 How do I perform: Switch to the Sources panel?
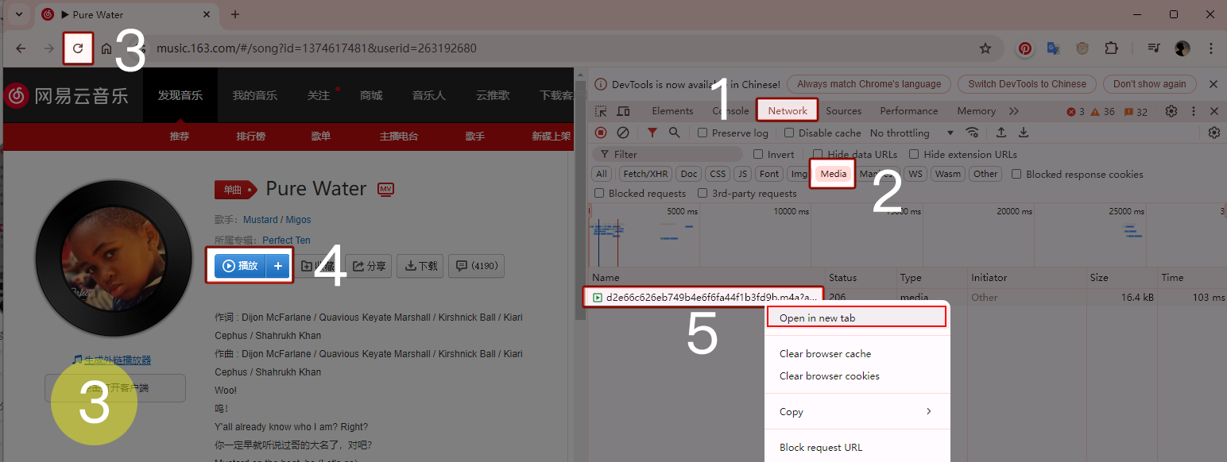[844, 111]
